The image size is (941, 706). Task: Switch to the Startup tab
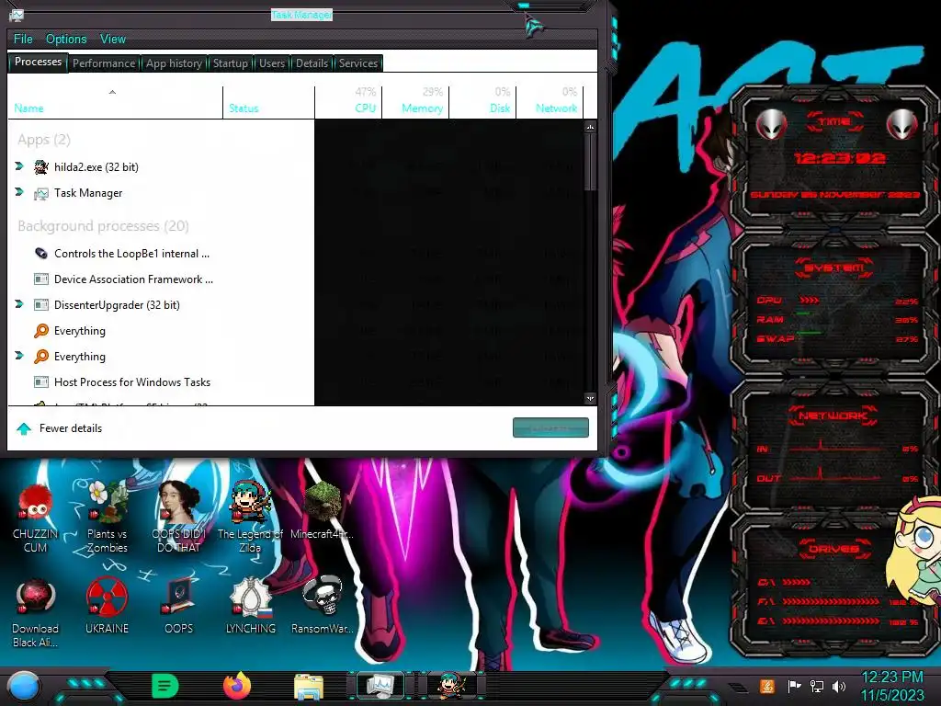[231, 63]
